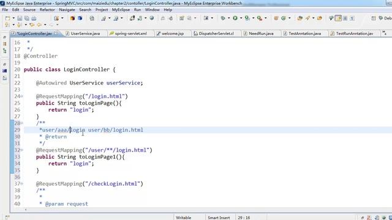Image resolution: width=392 pixels, height=220 pixels.
Task: Collapse the comment fold at line 28
Action: point(22,123)
